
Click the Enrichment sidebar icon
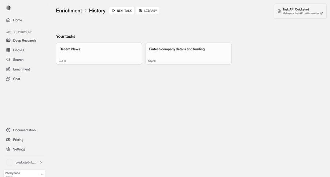coord(8,69)
